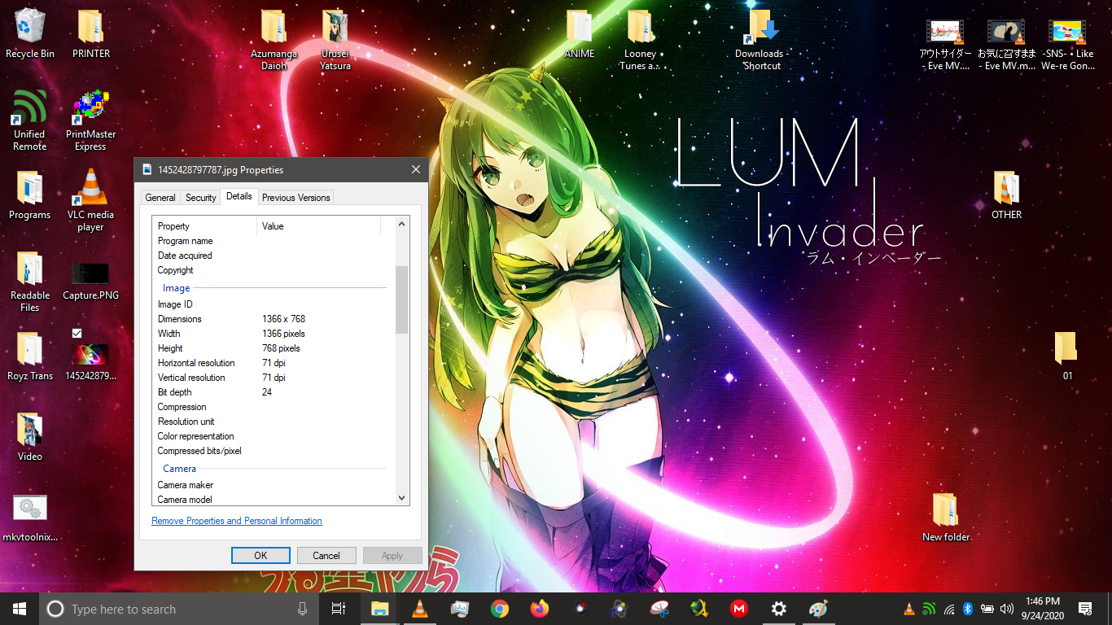Image resolution: width=1112 pixels, height=625 pixels.
Task: Select the Looney Tunes folder
Action: pyautogui.click(x=640, y=40)
